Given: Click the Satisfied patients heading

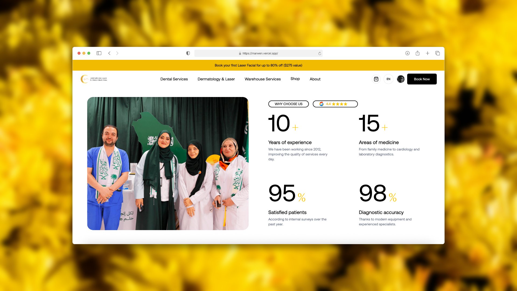Looking at the screenshot, I should pyautogui.click(x=287, y=213).
